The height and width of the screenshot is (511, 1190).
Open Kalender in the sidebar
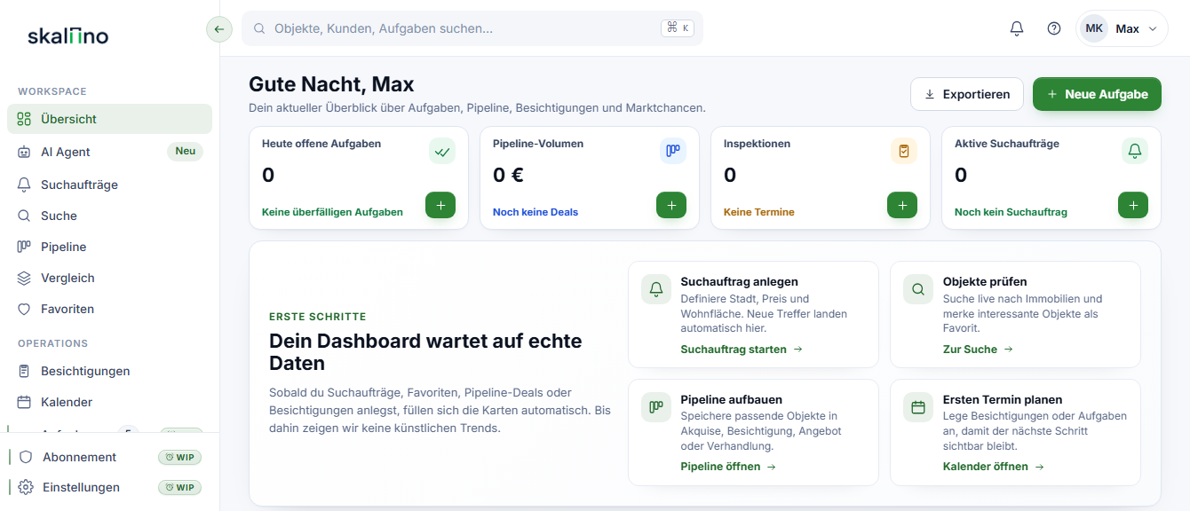(x=109, y=402)
